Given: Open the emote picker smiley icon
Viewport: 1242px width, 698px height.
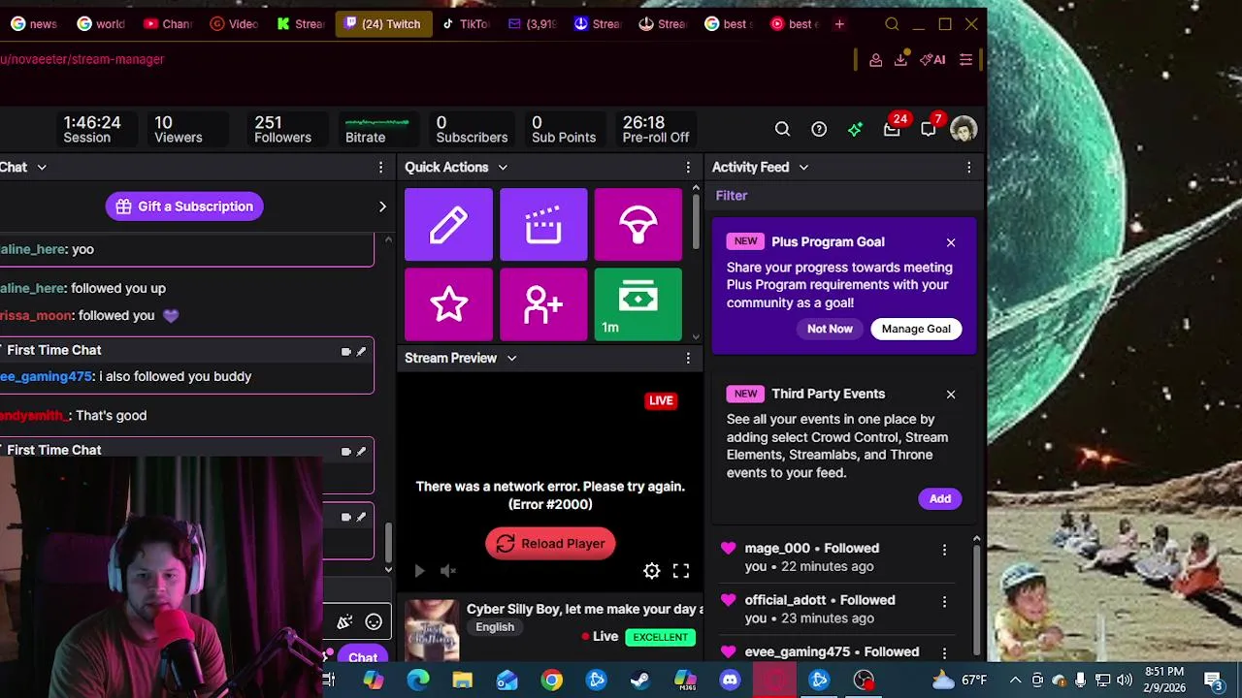Looking at the screenshot, I should point(374,622).
